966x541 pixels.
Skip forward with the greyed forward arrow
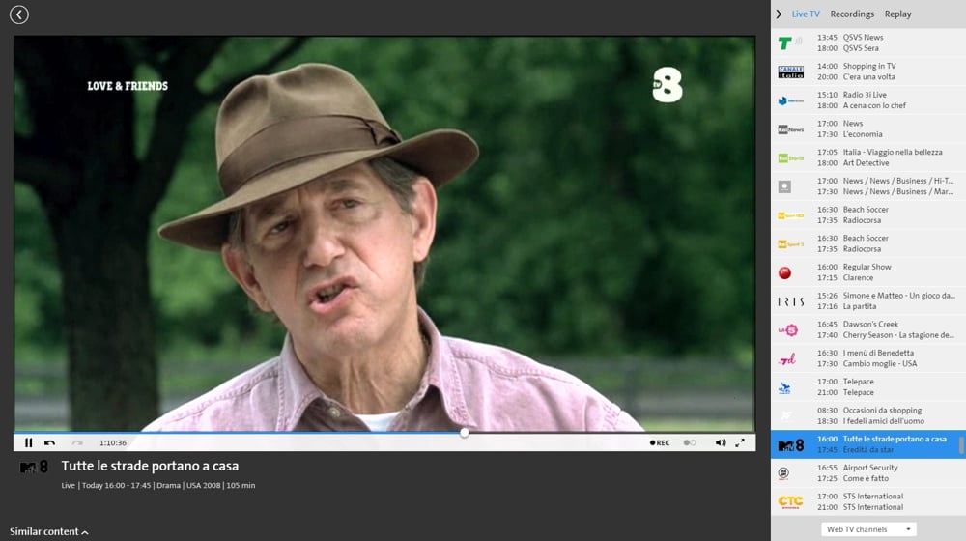coord(77,442)
